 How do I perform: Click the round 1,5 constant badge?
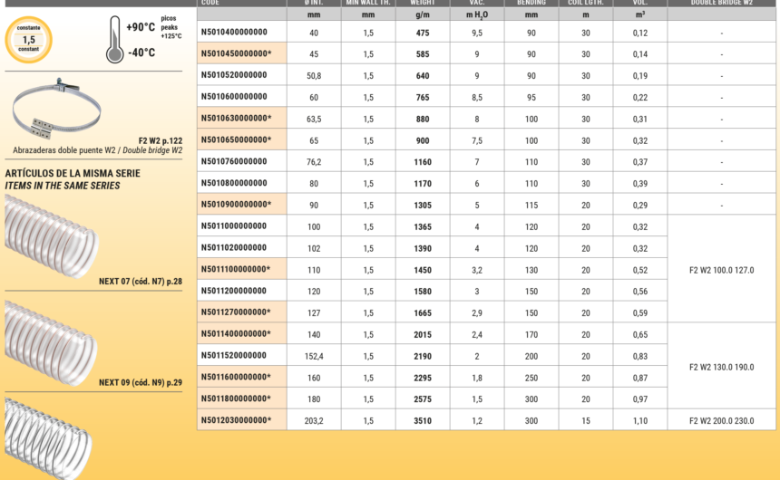click(x=29, y=40)
